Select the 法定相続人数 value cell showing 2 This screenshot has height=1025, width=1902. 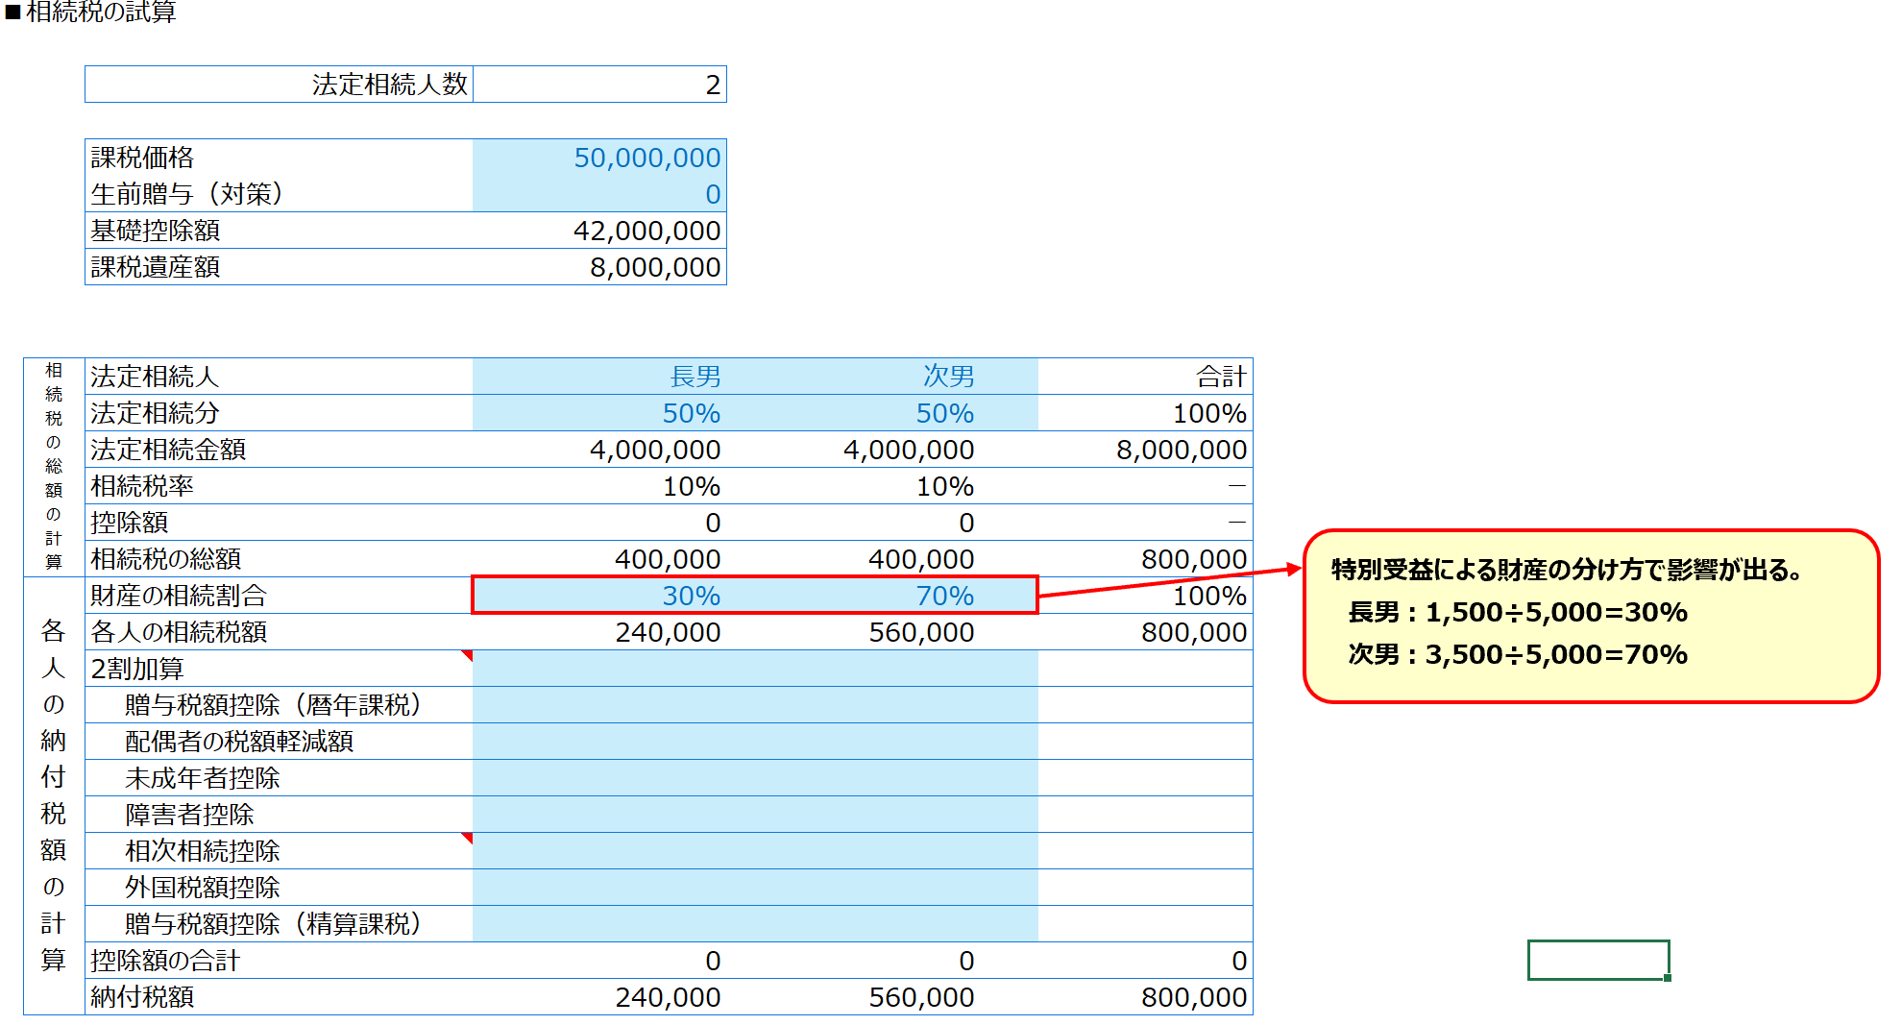pos(599,85)
